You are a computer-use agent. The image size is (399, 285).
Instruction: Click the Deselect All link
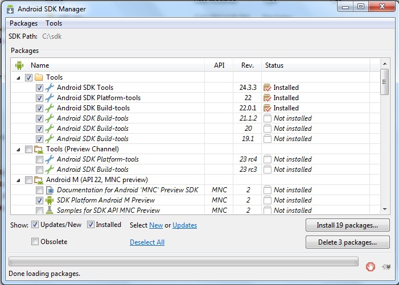[147, 242]
